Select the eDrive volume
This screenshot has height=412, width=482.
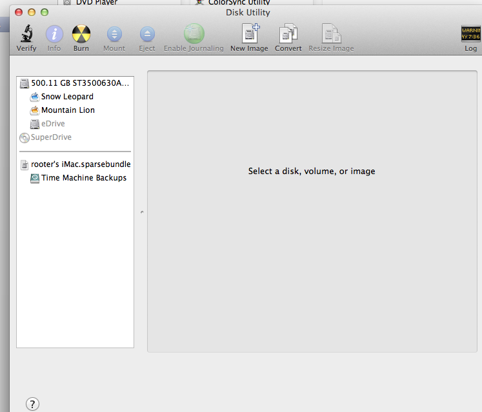point(75,124)
